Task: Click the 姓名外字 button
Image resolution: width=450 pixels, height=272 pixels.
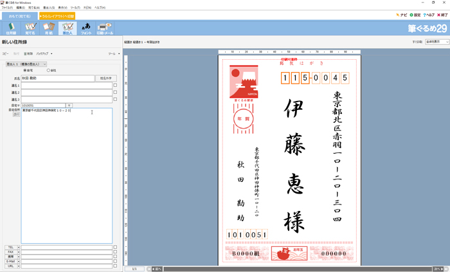Action: point(105,78)
